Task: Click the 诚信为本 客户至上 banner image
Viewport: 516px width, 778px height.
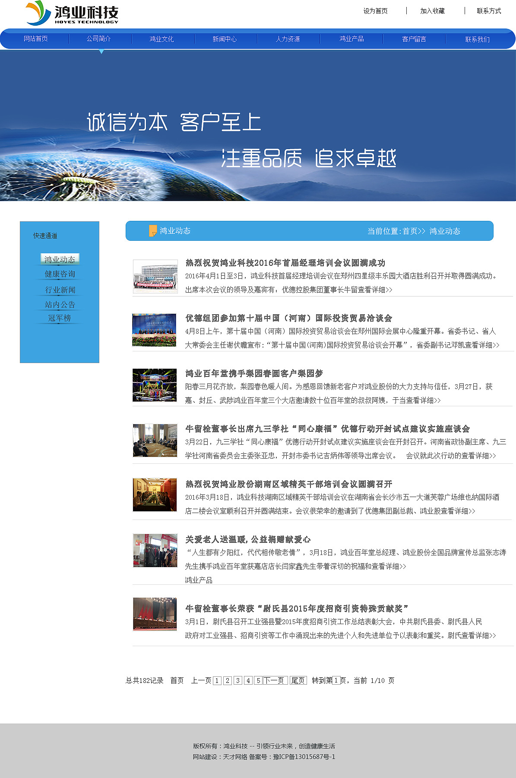Action: (x=258, y=125)
